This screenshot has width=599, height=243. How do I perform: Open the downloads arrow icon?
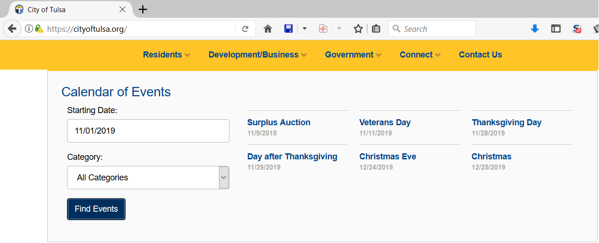[x=535, y=29]
